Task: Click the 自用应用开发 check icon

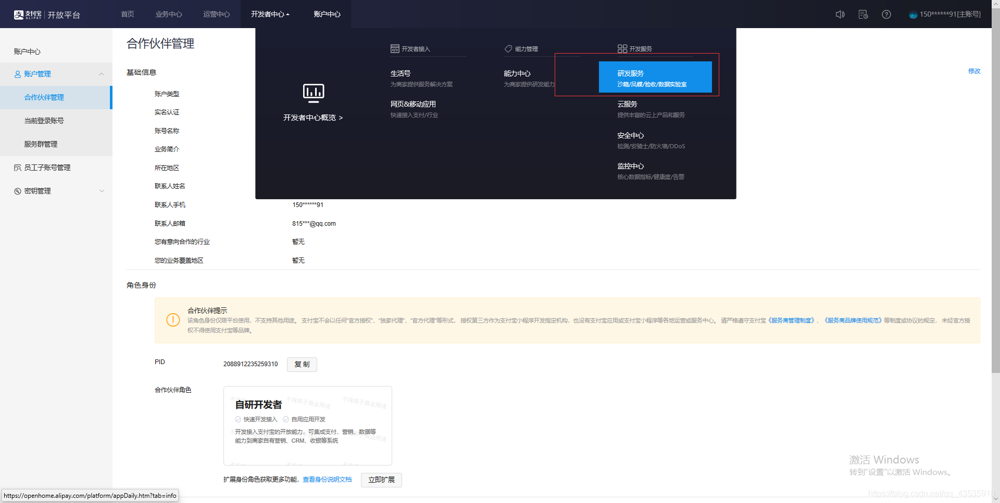Action: pyautogui.click(x=286, y=419)
